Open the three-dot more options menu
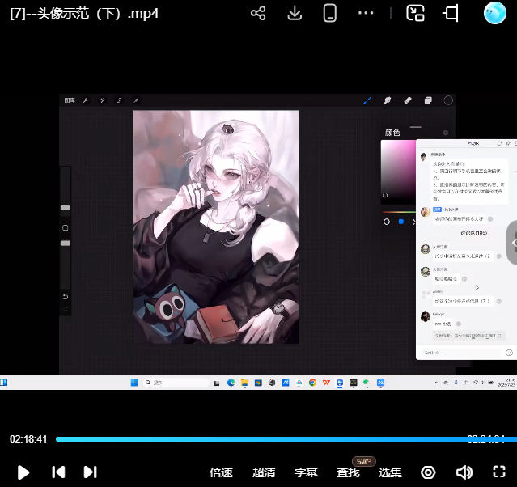 366,13
